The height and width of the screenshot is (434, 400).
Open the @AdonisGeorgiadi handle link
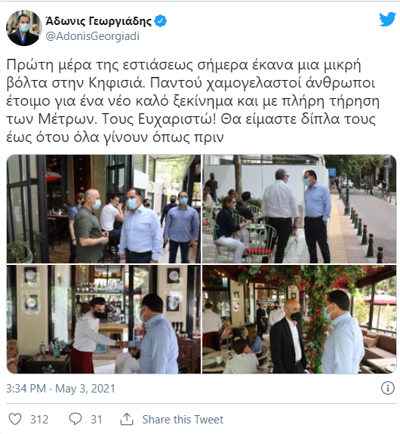pyautogui.click(x=93, y=36)
